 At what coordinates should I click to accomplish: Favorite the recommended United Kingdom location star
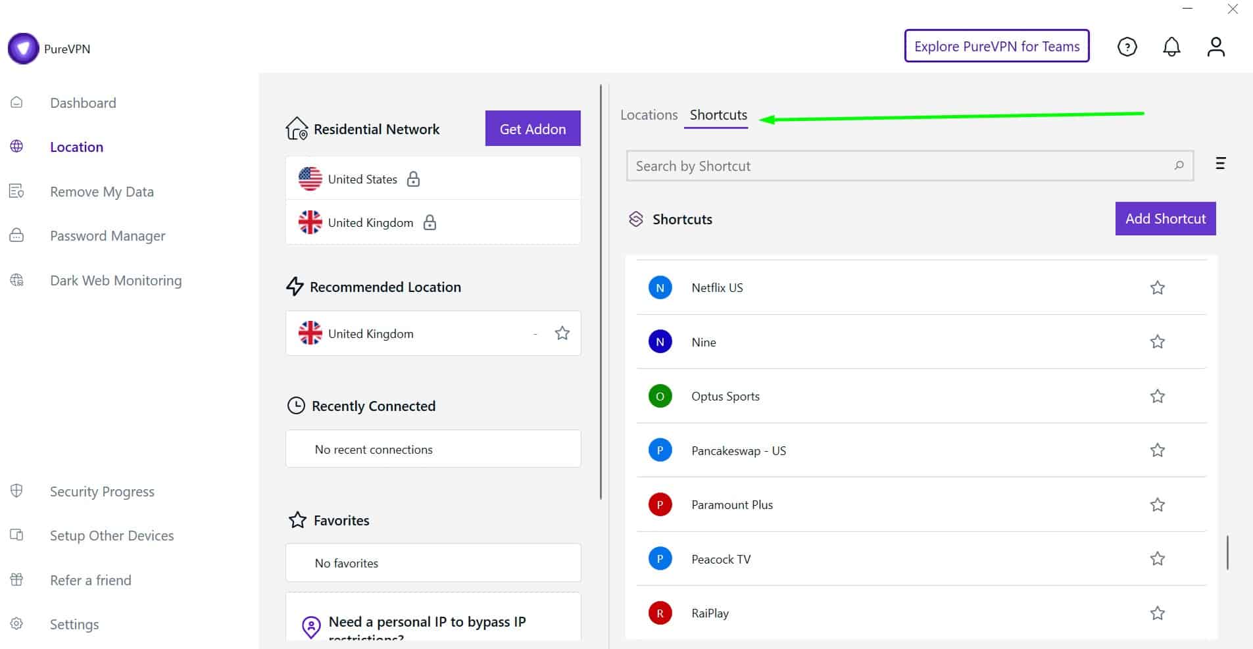click(562, 333)
